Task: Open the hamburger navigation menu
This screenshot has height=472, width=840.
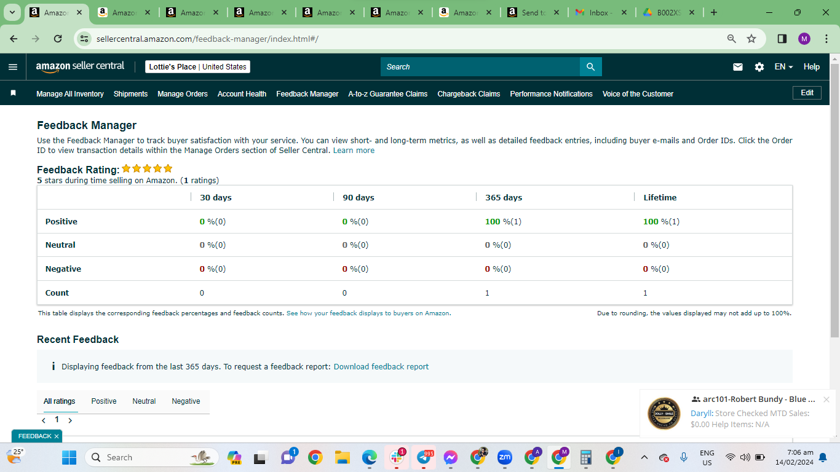Action: point(13,67)
